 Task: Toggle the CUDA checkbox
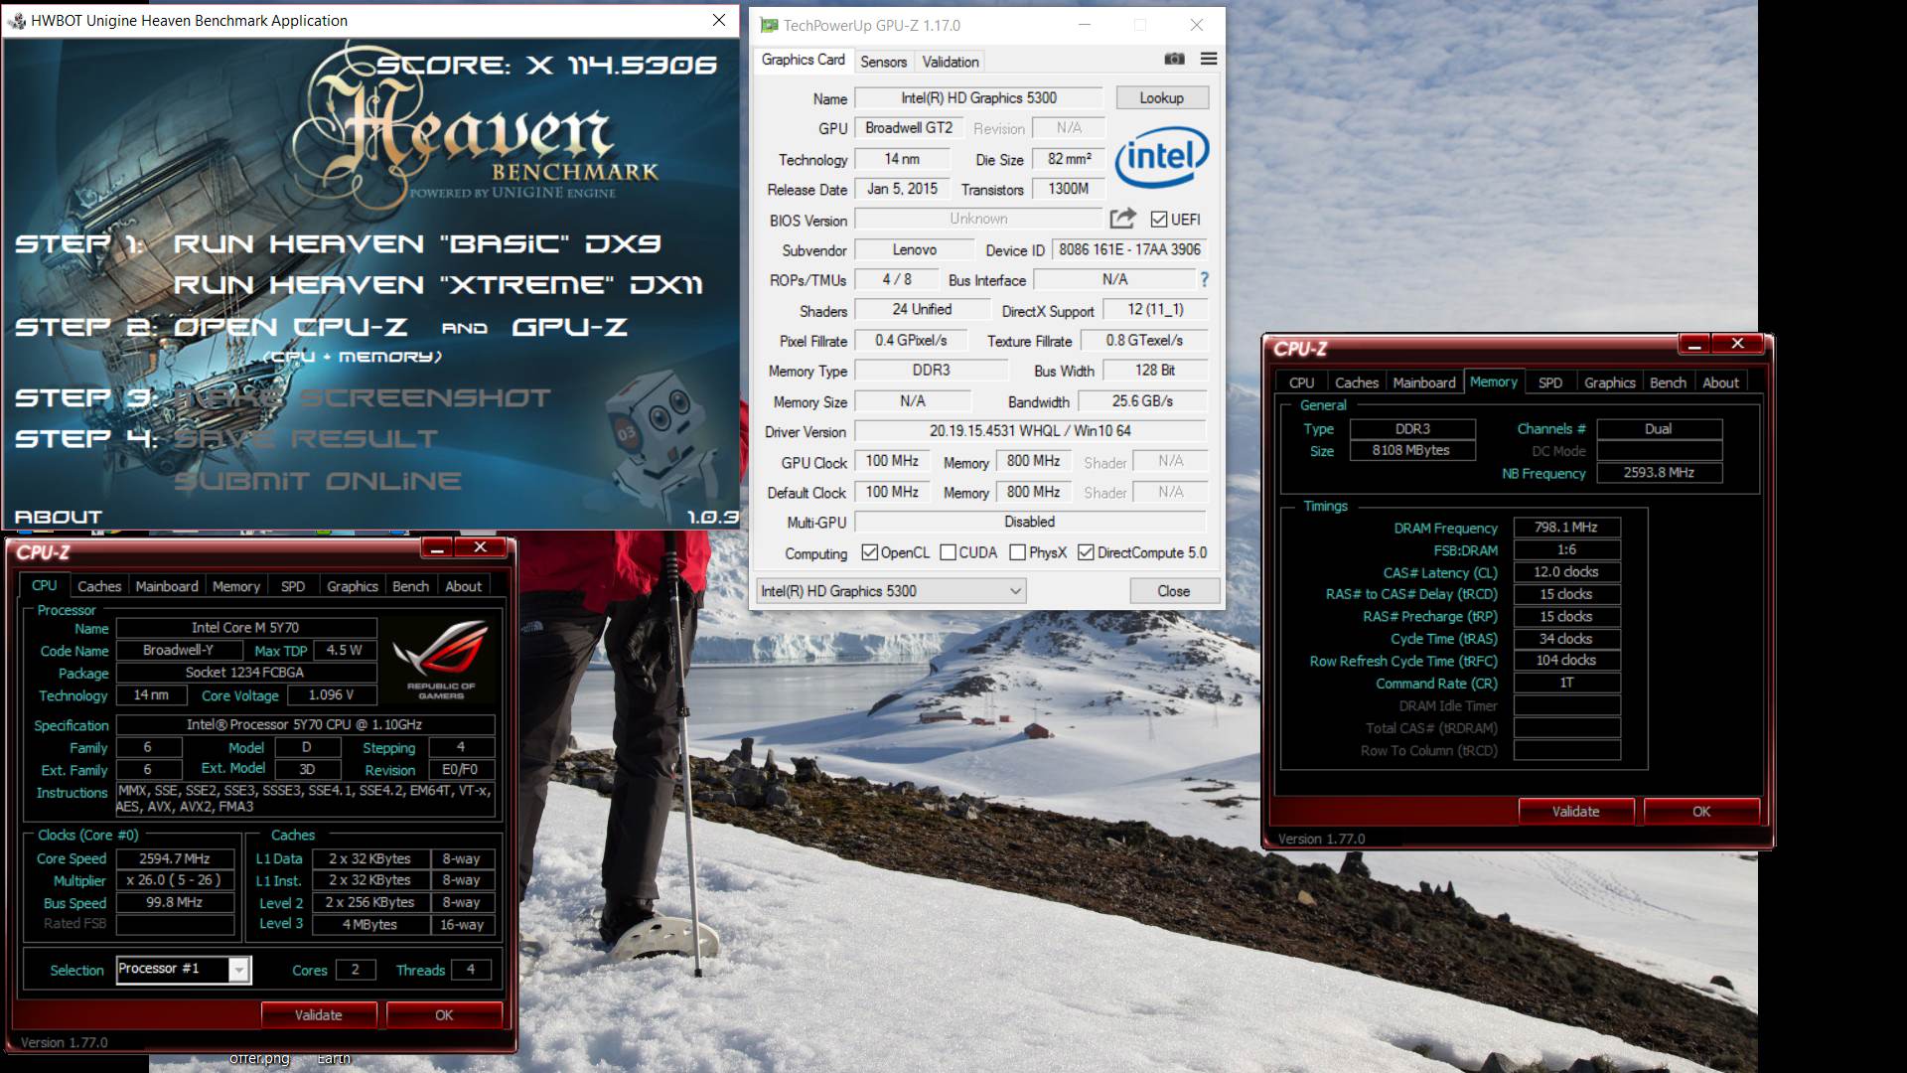[948, 552]
